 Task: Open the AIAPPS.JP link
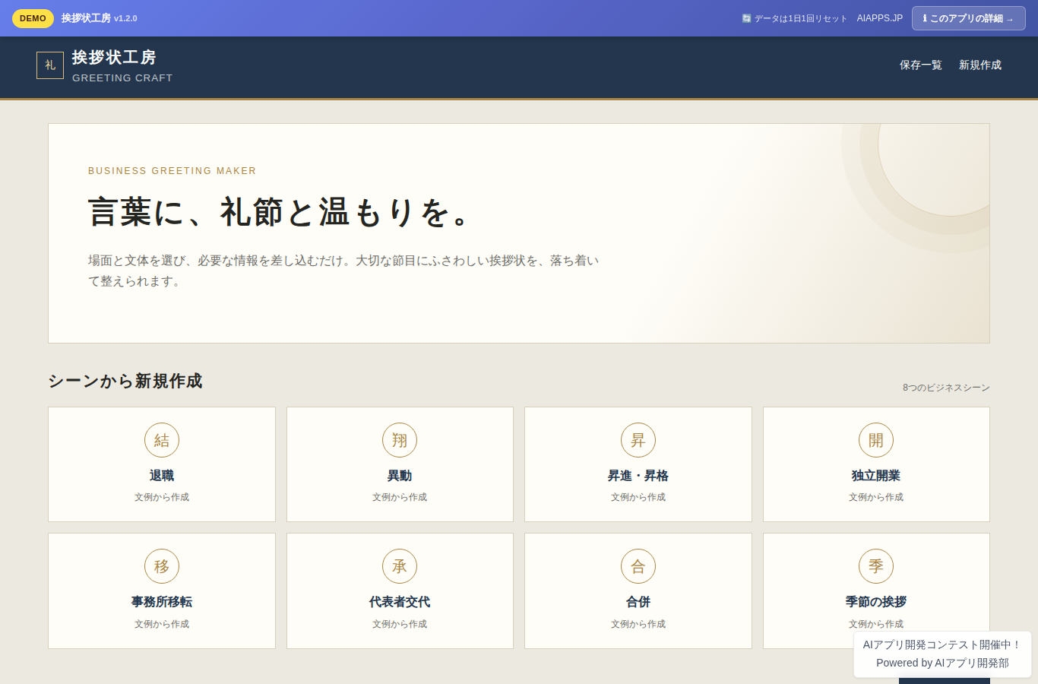(880, 18)
